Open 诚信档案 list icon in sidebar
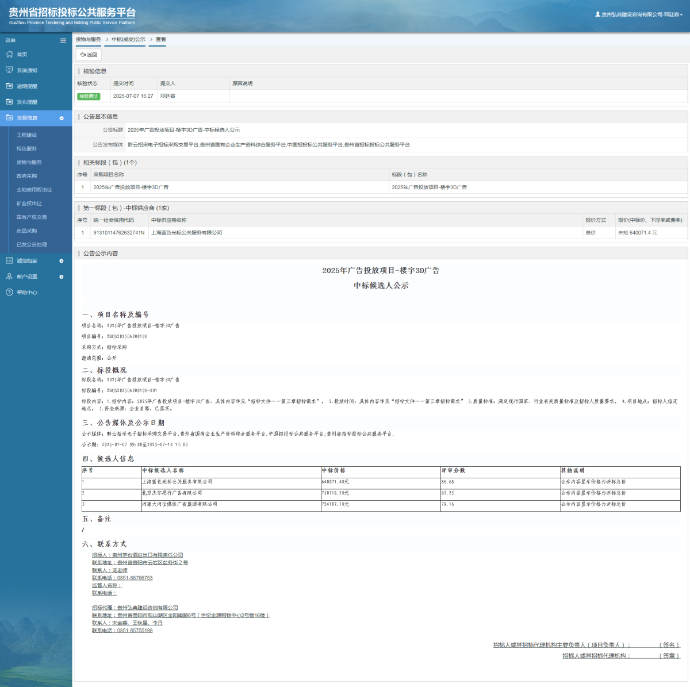This screenshot has height=687, width=690. (x=9, y=260)
